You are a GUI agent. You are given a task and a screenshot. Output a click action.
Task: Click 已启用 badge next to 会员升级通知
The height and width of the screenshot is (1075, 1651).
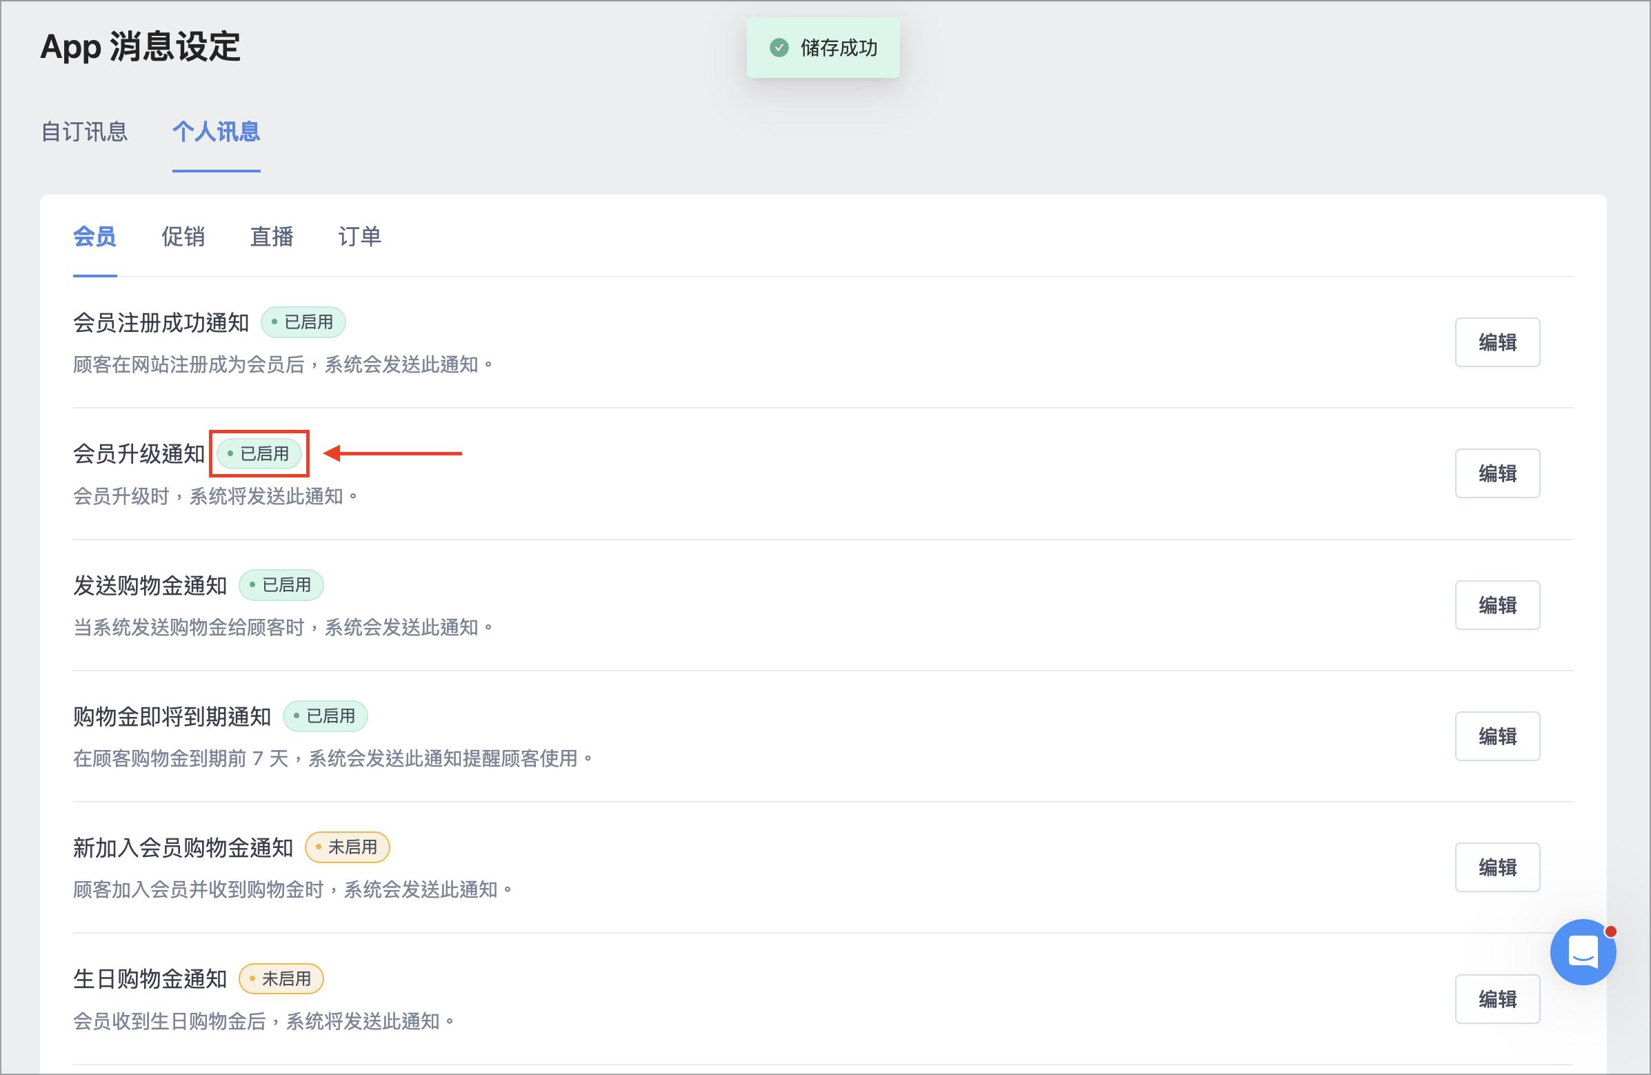259,454
